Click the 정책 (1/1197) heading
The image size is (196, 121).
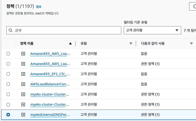pyautogui.click(x=20, y=6)
